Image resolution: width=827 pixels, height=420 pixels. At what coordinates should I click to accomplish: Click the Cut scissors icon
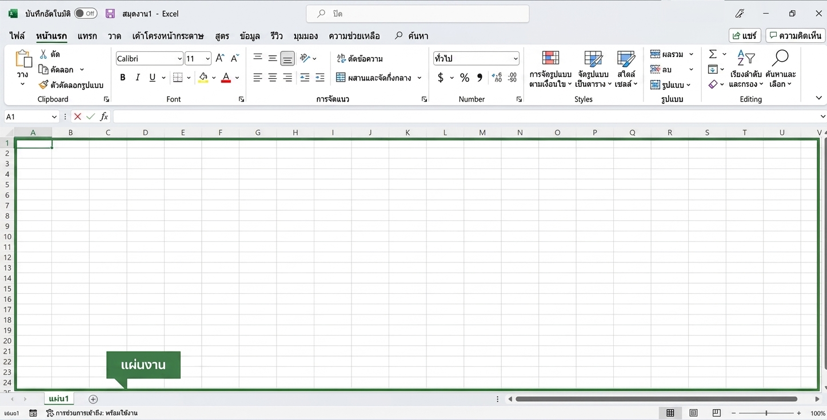[43, 54]
